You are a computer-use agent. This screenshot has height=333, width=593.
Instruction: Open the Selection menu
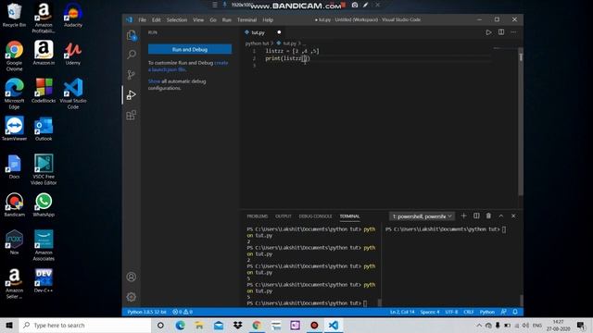[x=177, y=20]
